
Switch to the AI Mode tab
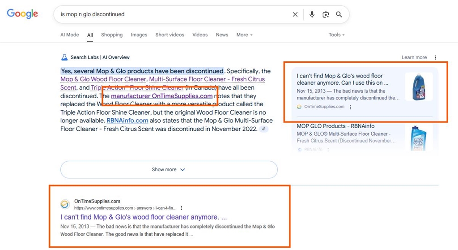69,34
